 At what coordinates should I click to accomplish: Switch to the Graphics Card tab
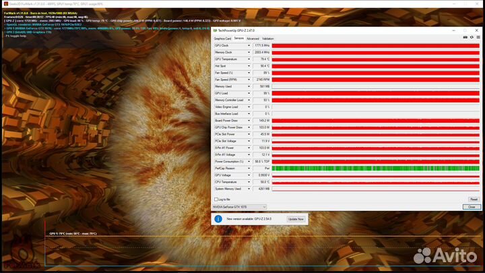pos(222,38)
